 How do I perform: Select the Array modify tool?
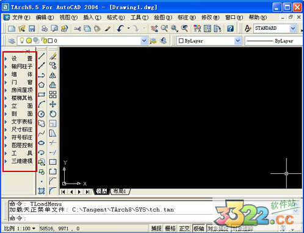coord(53,95)
